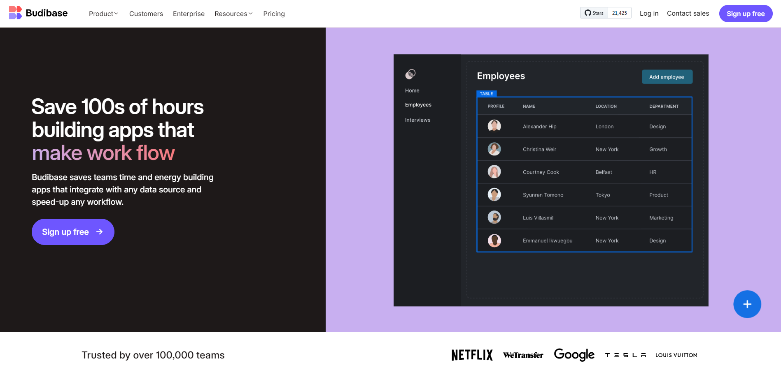Image resolution: width=781 pixels, height=370 pixels.
Task: Click the name Emmanuel Ikwuegbu
Action: click(548, 240)
